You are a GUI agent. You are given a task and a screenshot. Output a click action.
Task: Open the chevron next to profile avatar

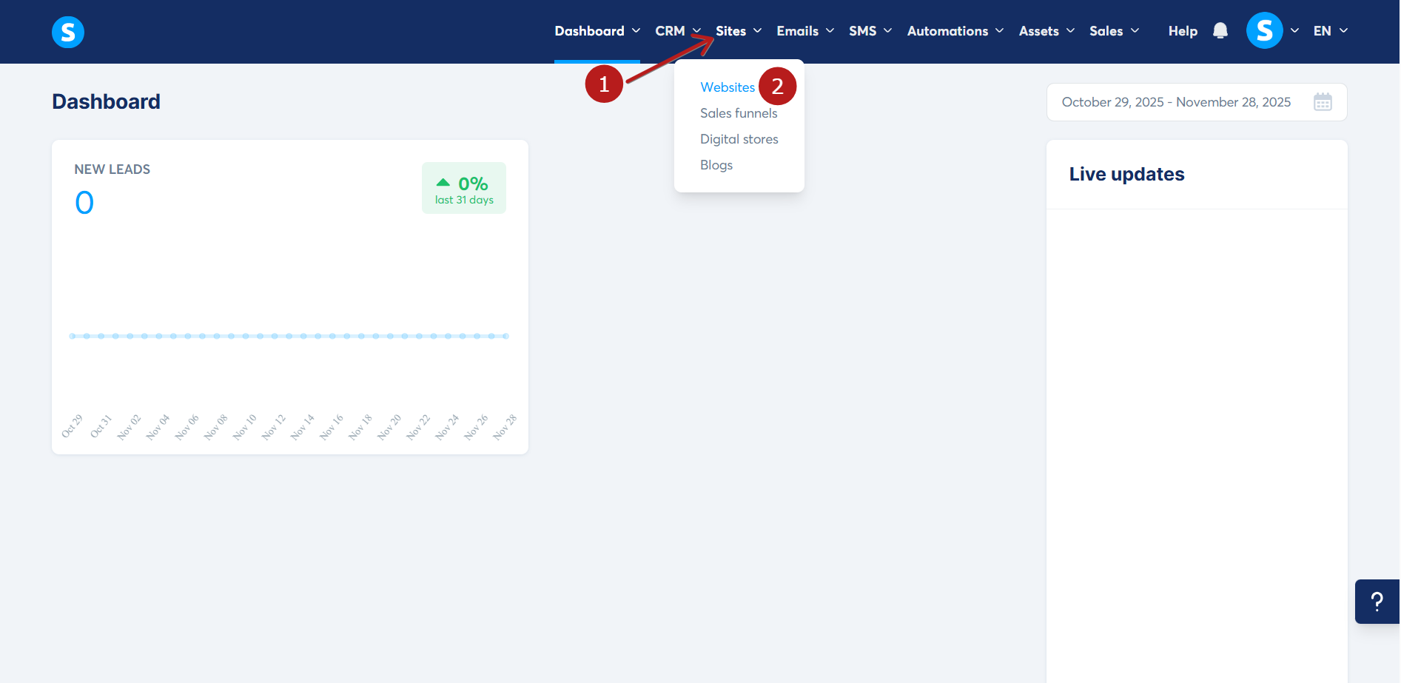point(1294,30)
